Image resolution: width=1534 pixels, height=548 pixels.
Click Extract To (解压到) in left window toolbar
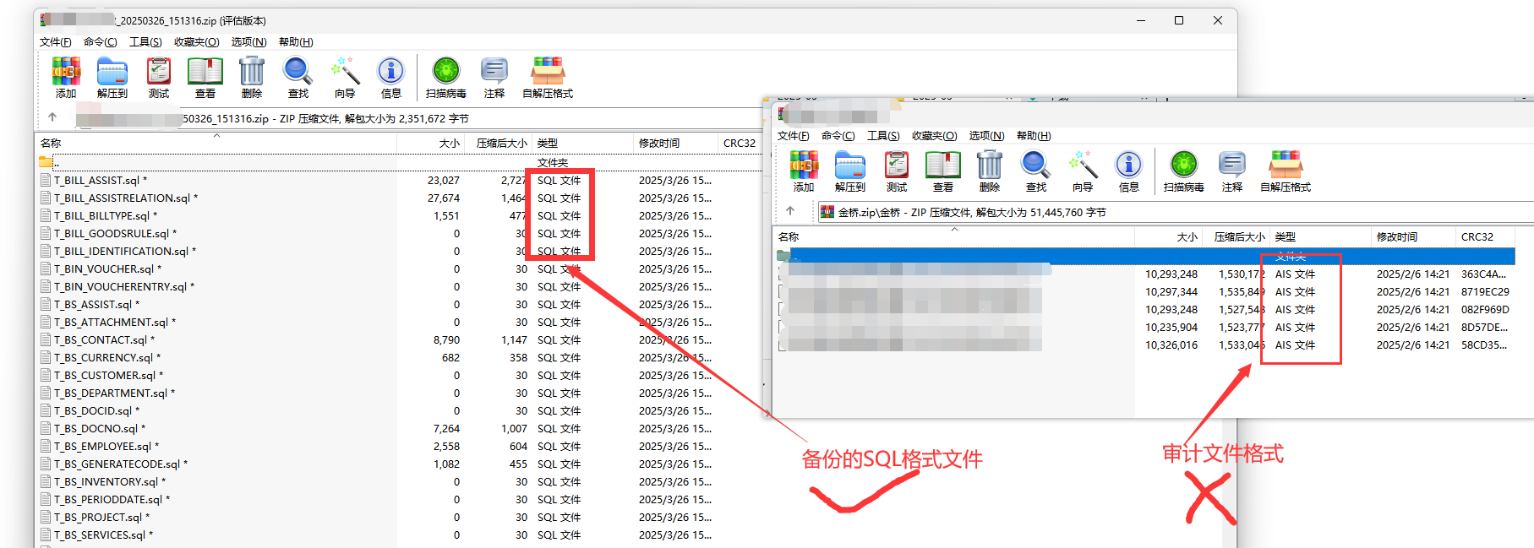(x=112, y=77)
